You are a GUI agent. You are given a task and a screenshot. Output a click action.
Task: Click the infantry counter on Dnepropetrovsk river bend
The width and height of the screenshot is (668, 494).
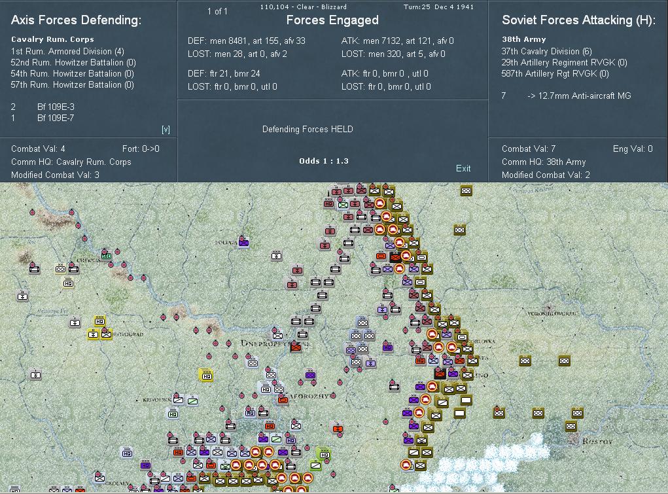point(277,334)
